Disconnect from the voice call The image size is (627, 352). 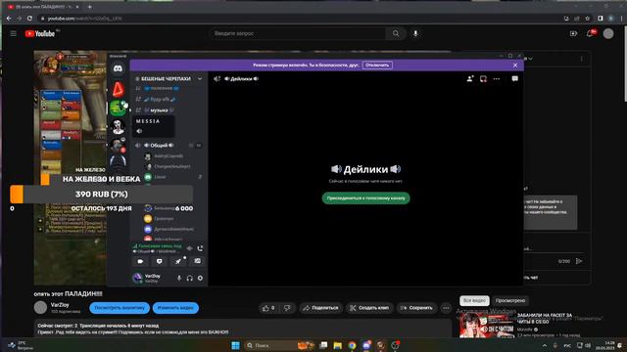point(200,248)
